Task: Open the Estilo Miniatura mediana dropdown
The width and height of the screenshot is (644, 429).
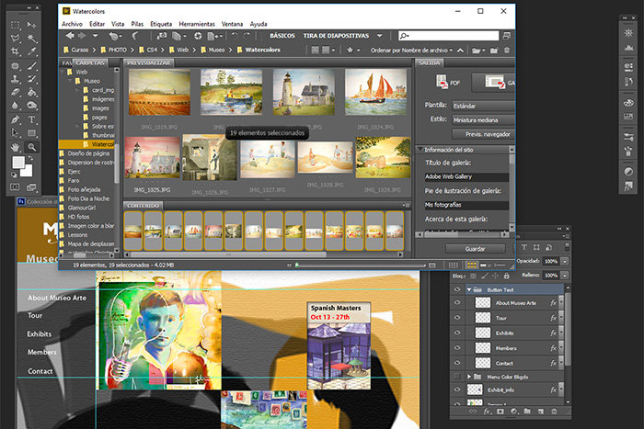Action: 483,119
